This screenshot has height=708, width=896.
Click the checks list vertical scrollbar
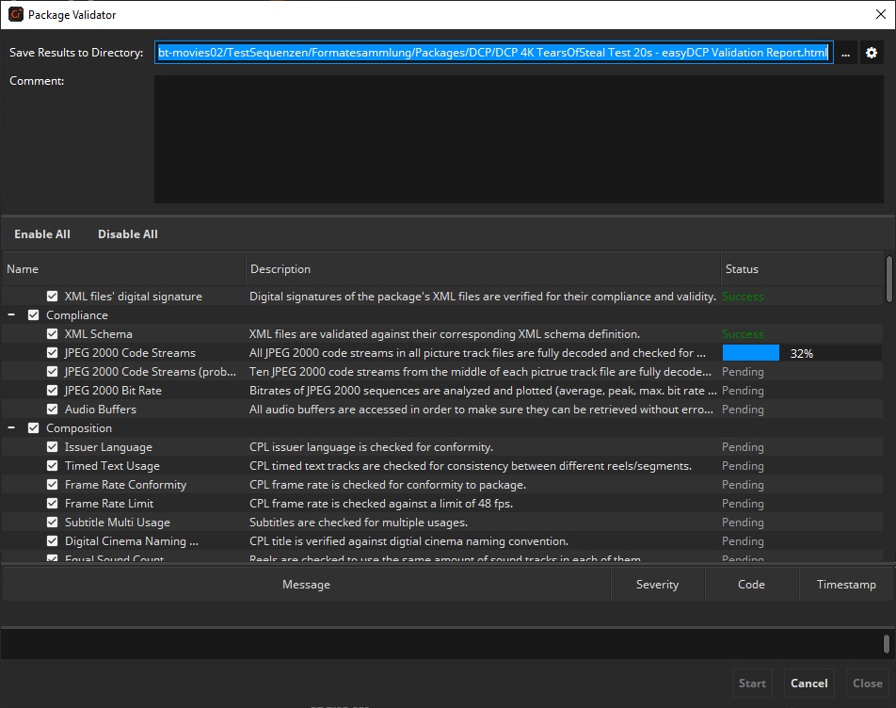coord(889,279)
